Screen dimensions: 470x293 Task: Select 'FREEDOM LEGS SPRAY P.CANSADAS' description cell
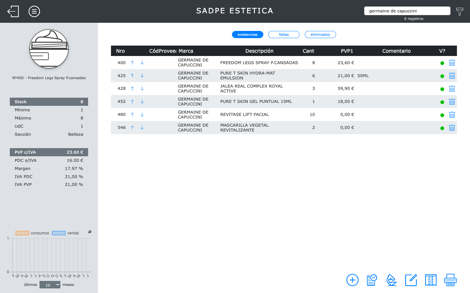pos(259,63)
